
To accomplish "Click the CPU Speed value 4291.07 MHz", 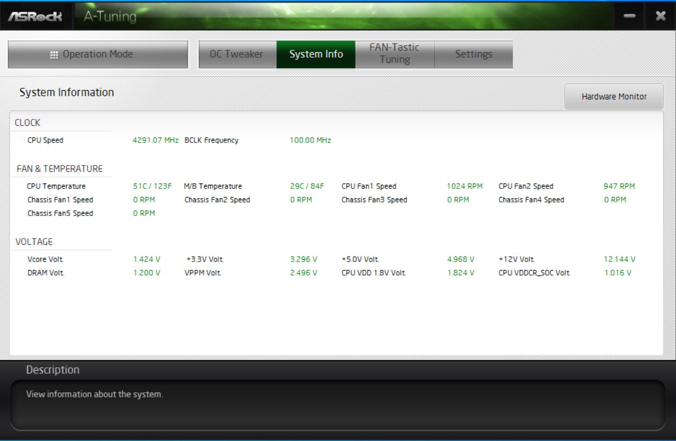I will [155, 140].
